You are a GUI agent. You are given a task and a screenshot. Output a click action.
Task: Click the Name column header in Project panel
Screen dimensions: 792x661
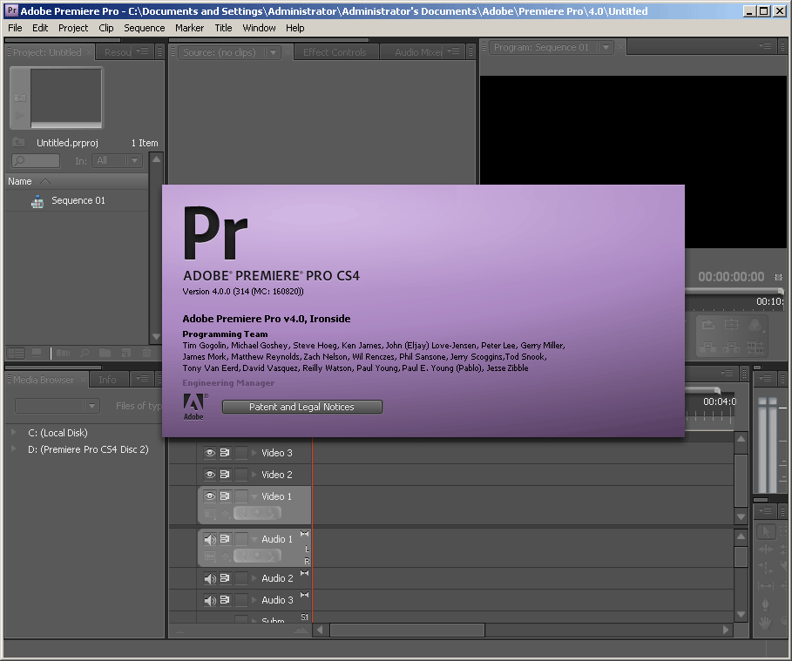pyautogui.click(x=77, y=181)
